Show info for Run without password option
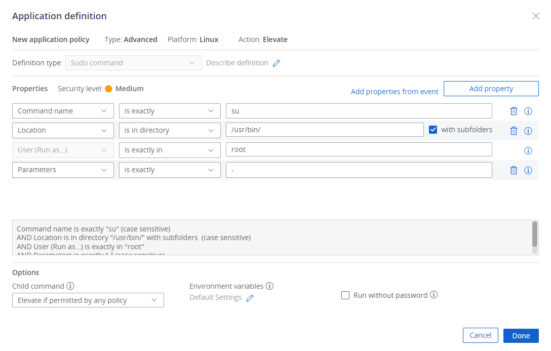The width and height of the screenshot is (551, 351). pyautogui.click(x=434, y=295)
